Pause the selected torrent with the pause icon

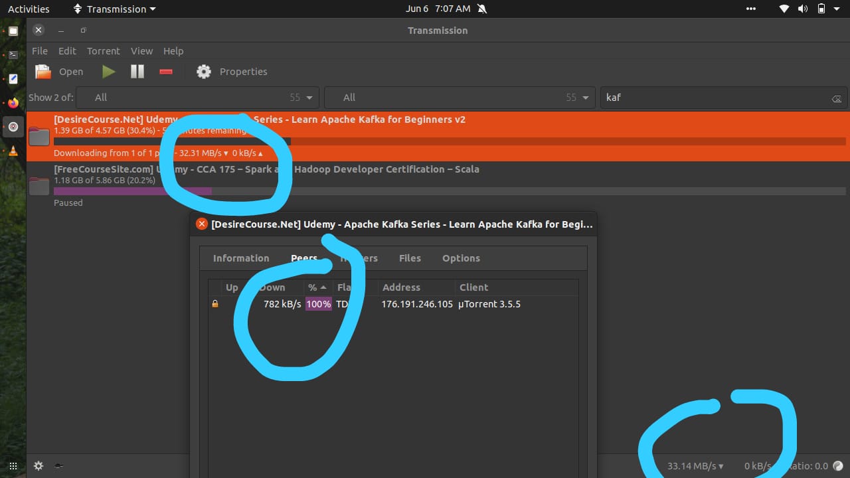click(137, 72)
